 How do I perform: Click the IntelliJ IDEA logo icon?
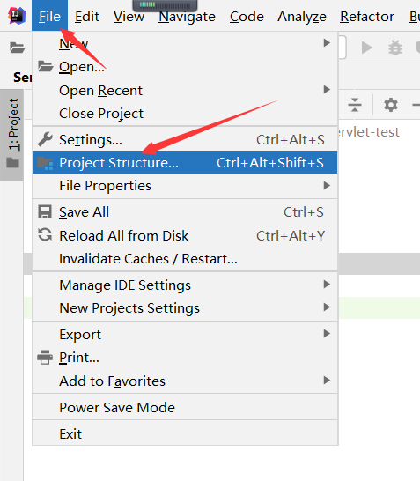pos(16,16)
